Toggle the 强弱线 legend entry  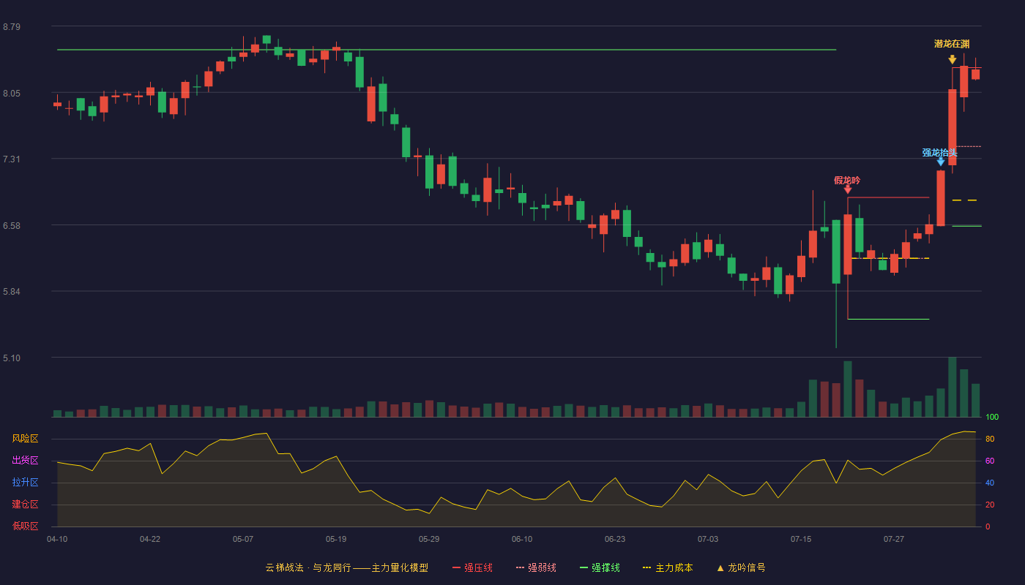[536, 567]
